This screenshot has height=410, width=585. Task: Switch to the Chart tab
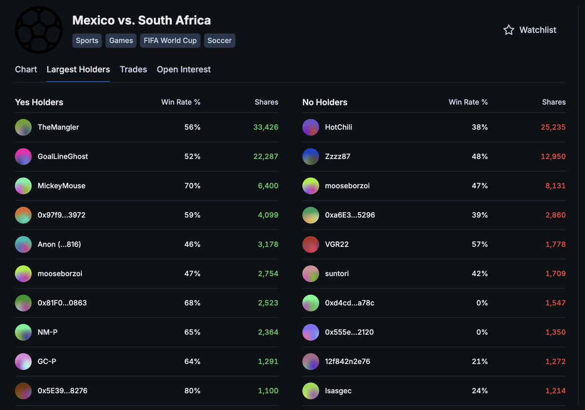pyautogui.click(x=26, y=69)
